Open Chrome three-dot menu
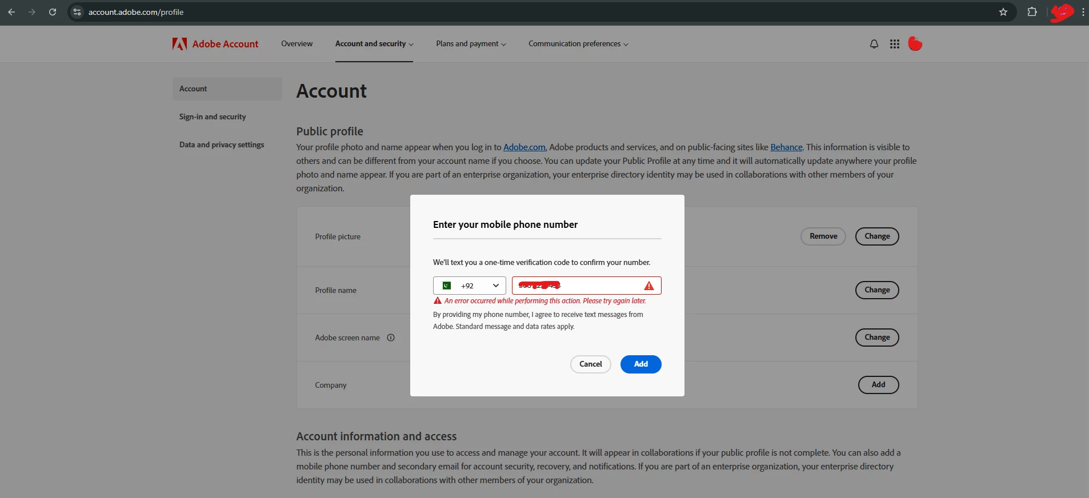Screen dimensions: 1089x498 coord(1083,12)
